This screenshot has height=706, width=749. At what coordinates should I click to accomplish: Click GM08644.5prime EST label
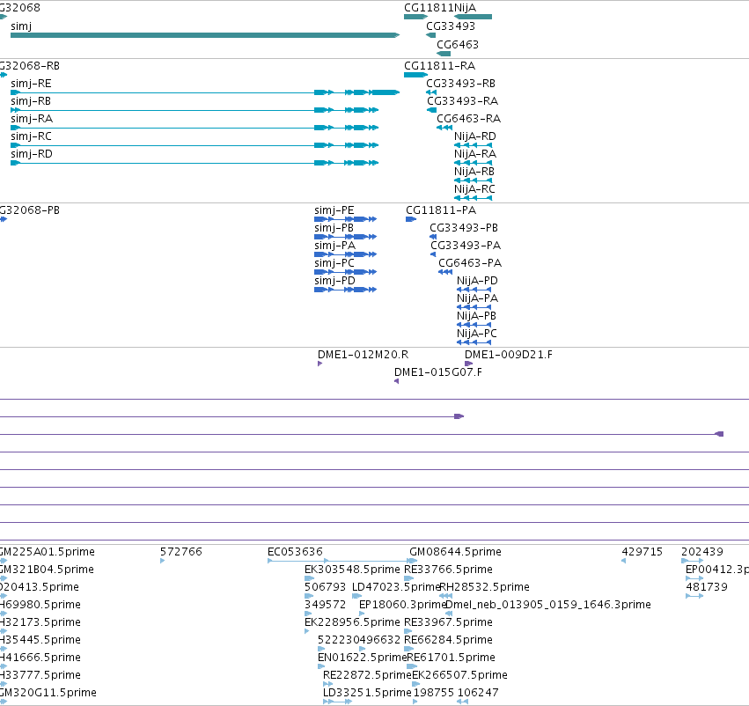[x=455, y=552]
